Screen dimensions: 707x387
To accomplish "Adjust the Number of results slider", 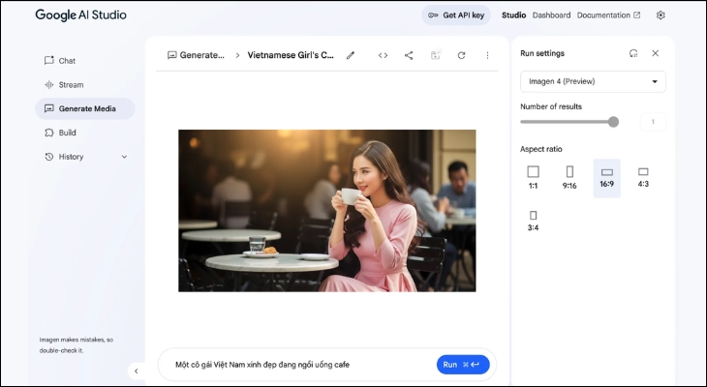I will tap(613, 122).
